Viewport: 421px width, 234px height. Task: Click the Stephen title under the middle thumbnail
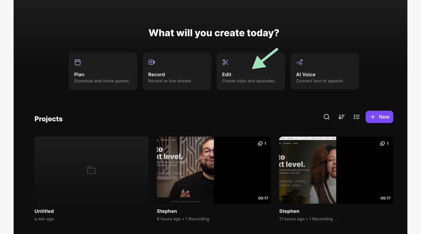tap(167, 211)
